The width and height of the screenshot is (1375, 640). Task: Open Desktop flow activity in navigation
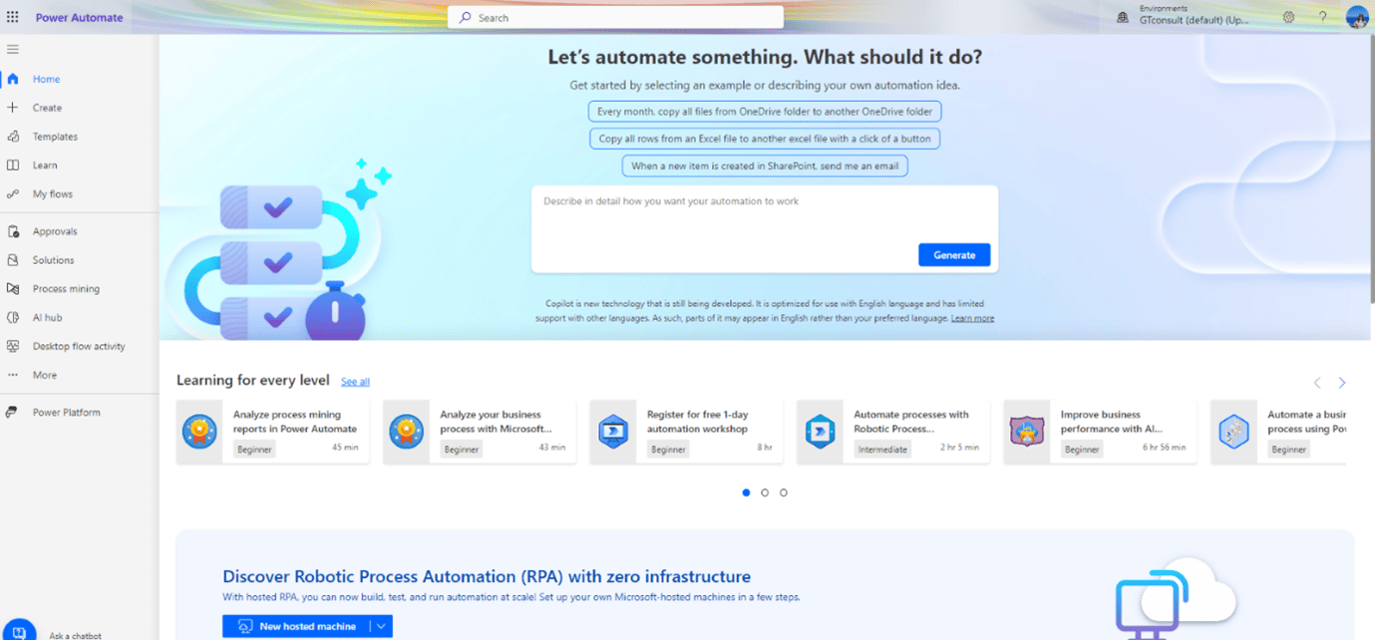coord(79,346)
